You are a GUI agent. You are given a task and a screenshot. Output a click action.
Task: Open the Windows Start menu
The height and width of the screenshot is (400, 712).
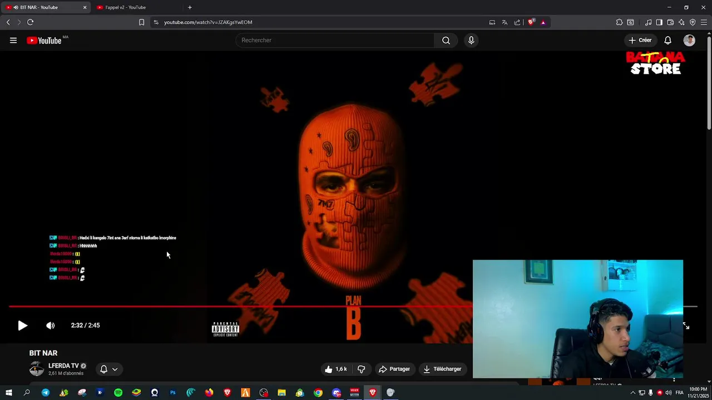(9, 393)
